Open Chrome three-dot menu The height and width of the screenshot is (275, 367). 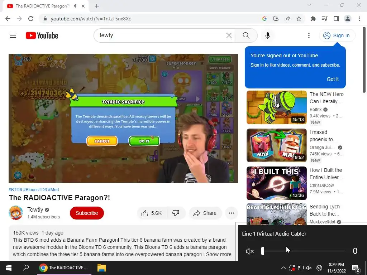pyautogui.click(x=359, y=19)
